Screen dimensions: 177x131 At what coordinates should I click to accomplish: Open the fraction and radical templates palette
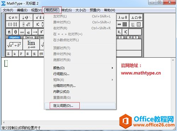[27, 24]
